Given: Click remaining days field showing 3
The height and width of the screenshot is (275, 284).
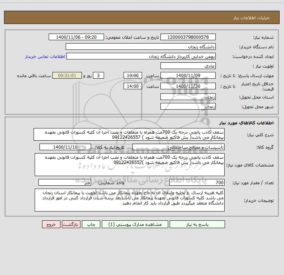Looking at the screenshot, I should coord(98,75).
